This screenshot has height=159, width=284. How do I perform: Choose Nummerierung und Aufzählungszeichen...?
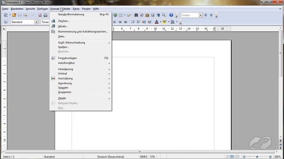(81, 31)
